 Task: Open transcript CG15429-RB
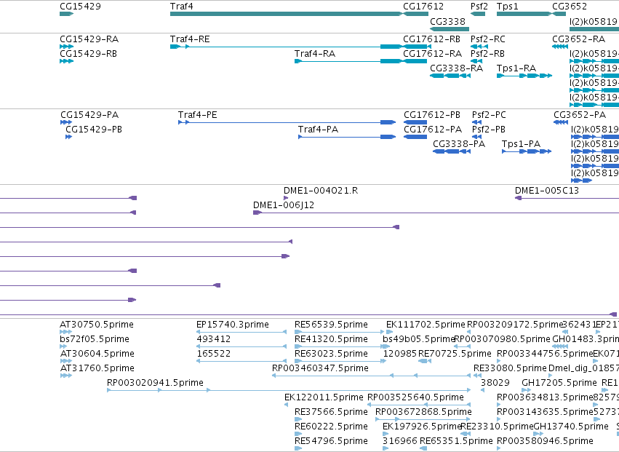tap(67, 61)
